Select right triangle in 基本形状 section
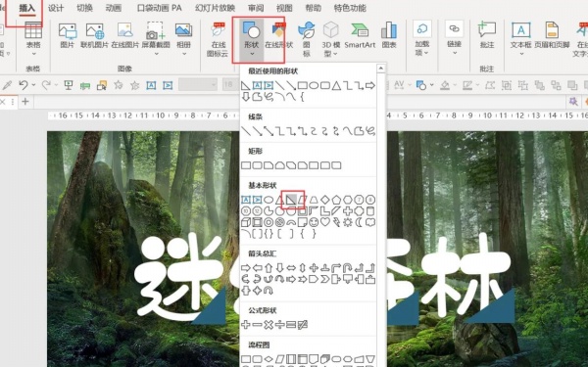Image resolution: width=588 pixels, height=367 pixels. coord(291,200)
